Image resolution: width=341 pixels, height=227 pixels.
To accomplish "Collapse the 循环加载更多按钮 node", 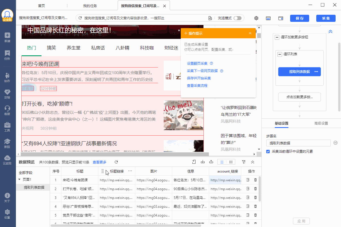I will click(277, 37).
